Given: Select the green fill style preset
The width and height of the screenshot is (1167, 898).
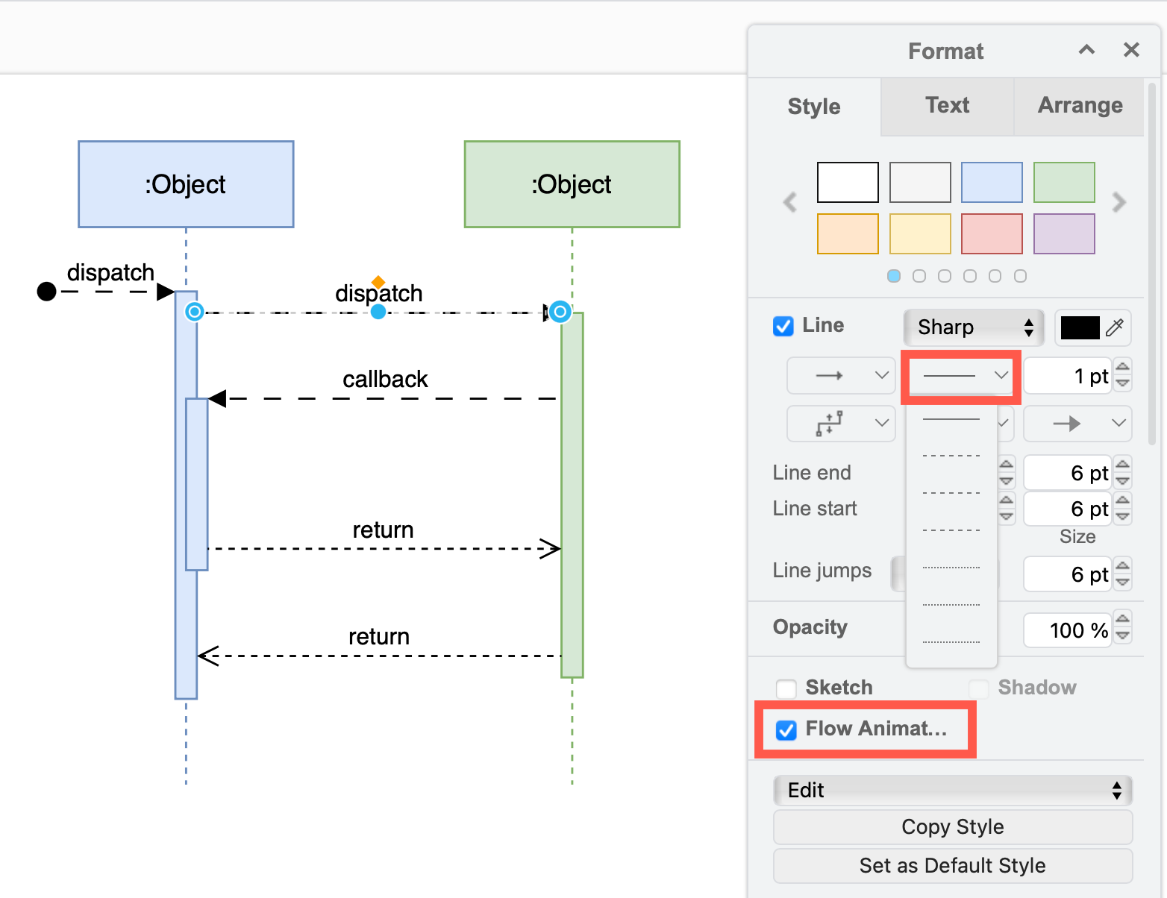Looking at the screenshot, I should (x=1063, y=182).
